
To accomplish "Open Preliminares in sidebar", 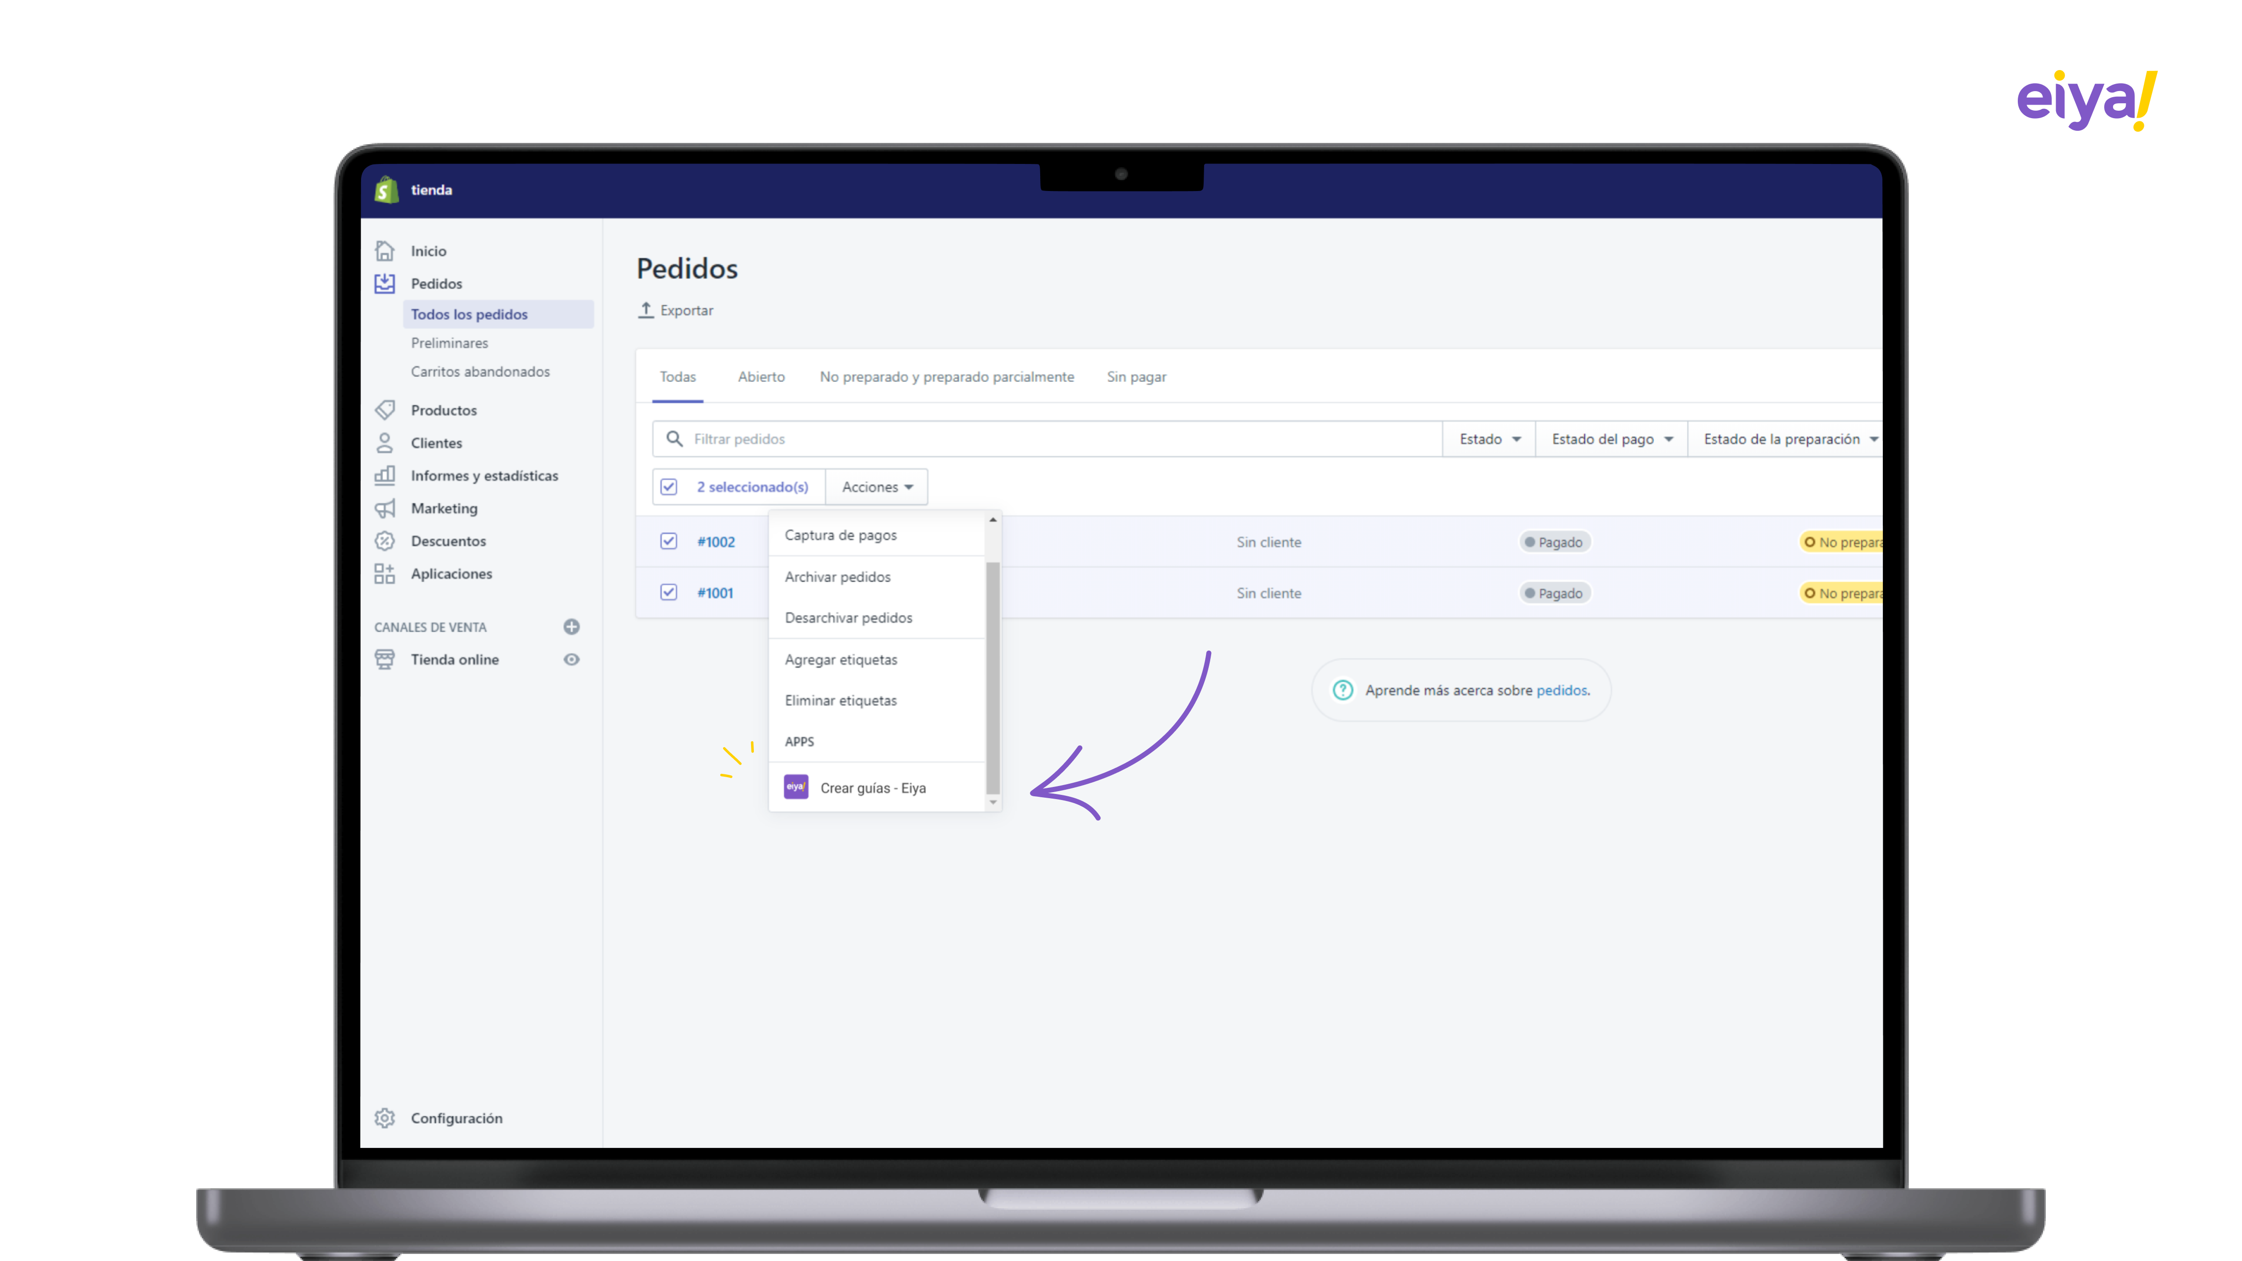I will [x=450, y=343].
